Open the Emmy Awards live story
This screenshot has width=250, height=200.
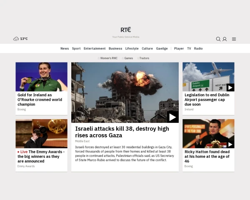[x=41, y=156]
